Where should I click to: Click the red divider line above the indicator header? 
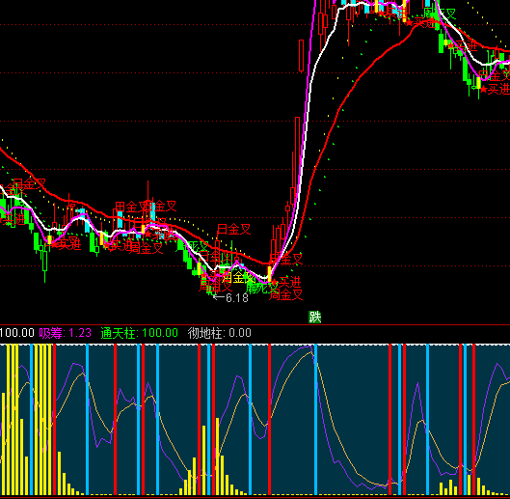pos(255,324)
